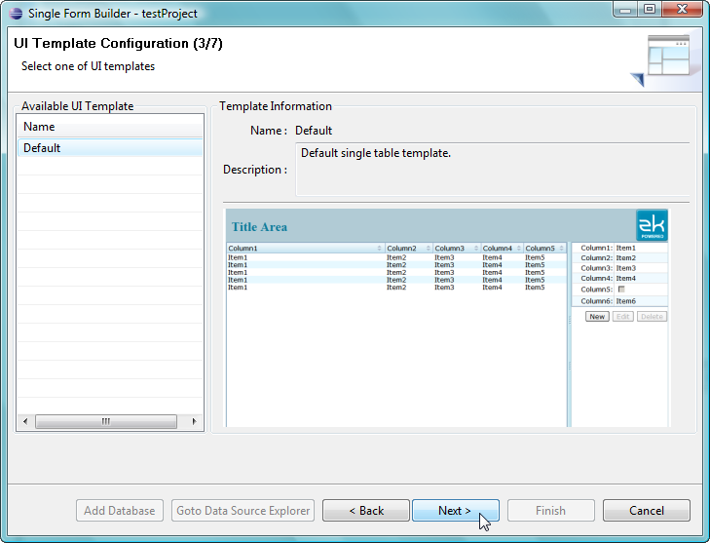
Task: Go back with the < Back button
Action: (366, 511)
